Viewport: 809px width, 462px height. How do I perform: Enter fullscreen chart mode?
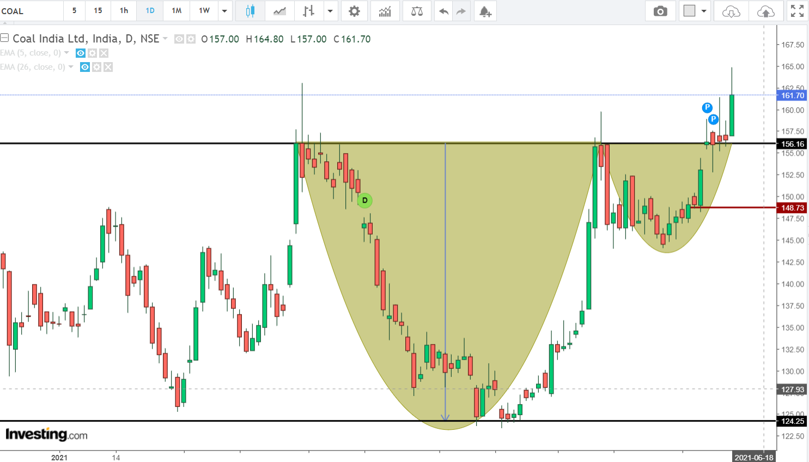(797, 11)
